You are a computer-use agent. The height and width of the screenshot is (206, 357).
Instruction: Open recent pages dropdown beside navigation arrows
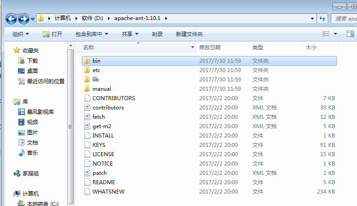point(32,19)
